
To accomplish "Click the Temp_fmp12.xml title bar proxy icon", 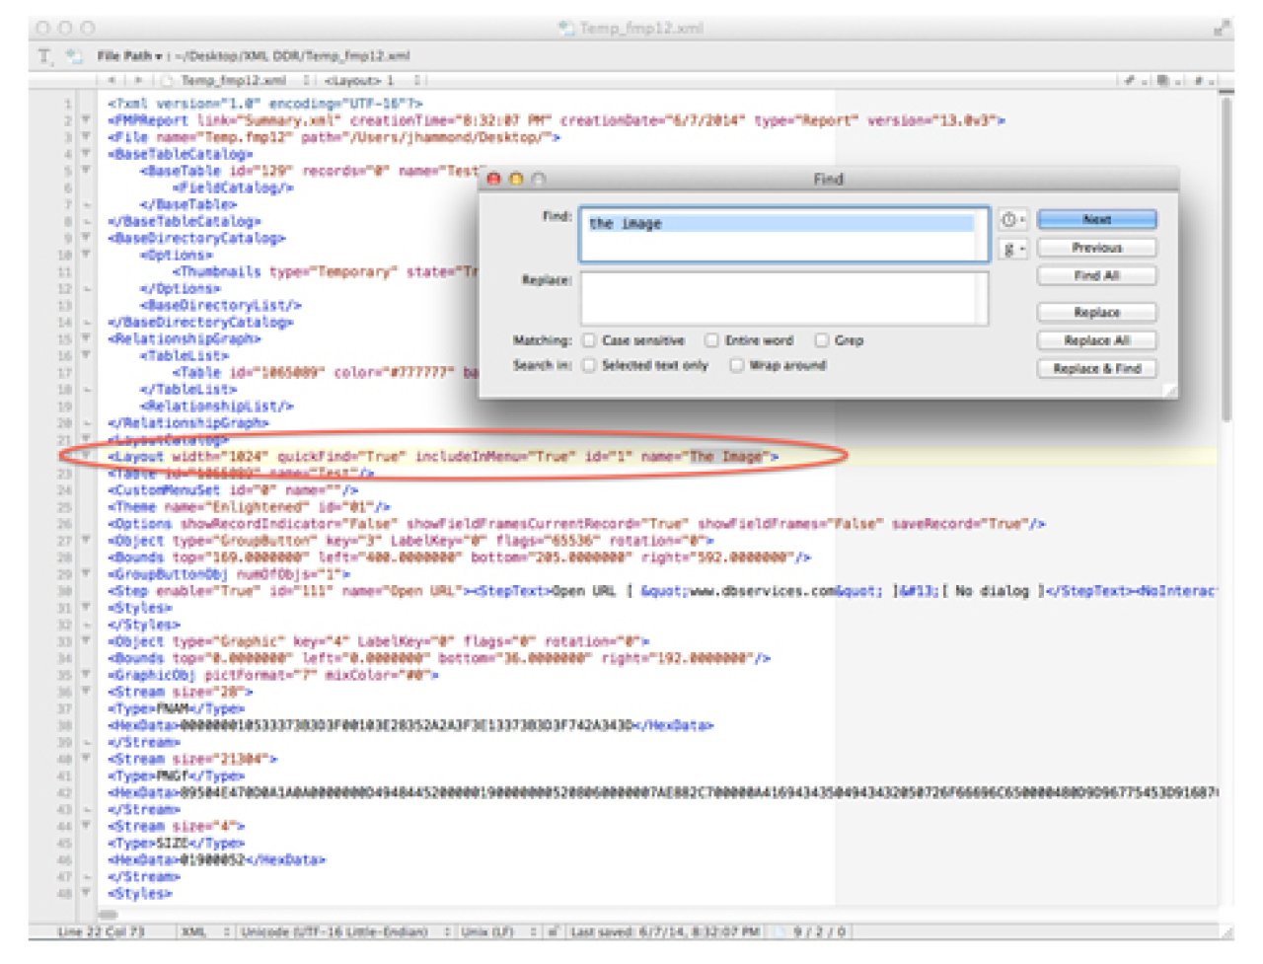I will 565,28.
